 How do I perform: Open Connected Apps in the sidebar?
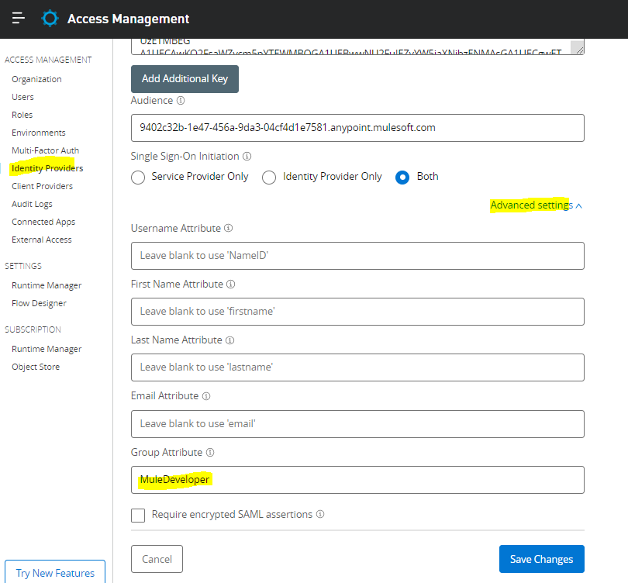pos(43,222)
